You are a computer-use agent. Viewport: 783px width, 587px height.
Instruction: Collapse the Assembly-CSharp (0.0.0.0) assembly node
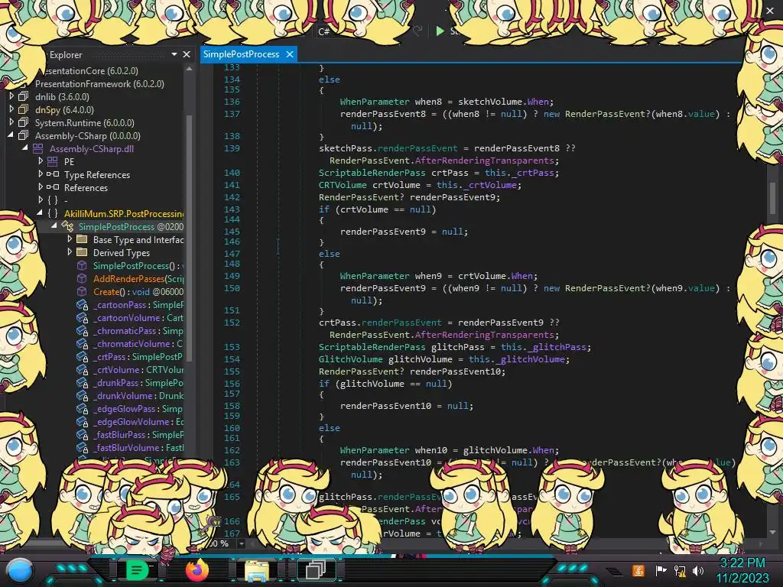click(x=11, y=135)
